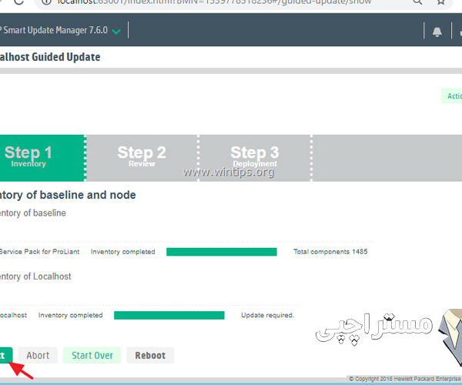
Task: Click the Localhost inventory progress bar
Action: pos(169,315)
